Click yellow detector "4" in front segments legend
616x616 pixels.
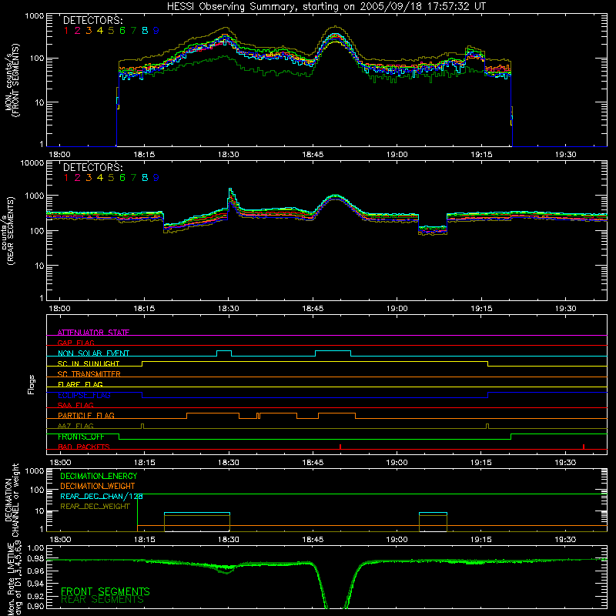click(100, 31)
